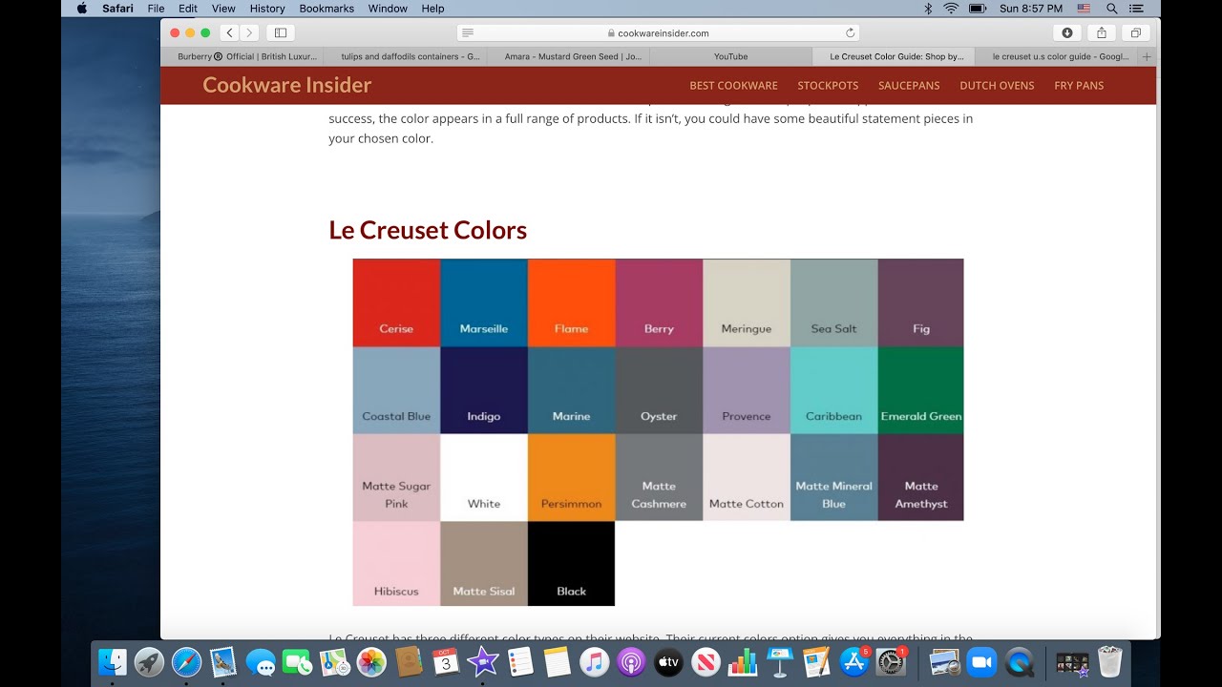This screenshot has width=1222, height=687.
Task: Toggle the Safari sidebar button
Action: click(281, 32)
